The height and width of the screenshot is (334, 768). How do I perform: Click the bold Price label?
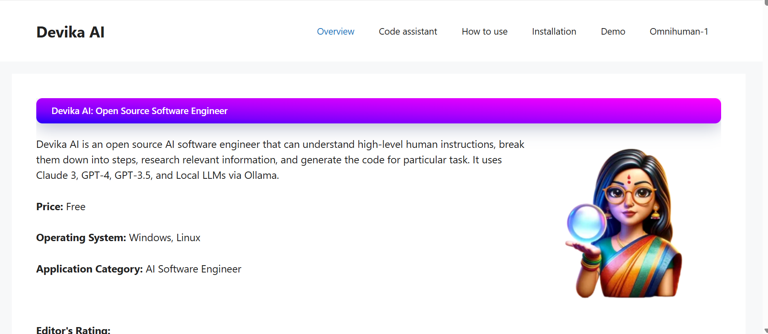pyautogui.click(x=49, y=207)
